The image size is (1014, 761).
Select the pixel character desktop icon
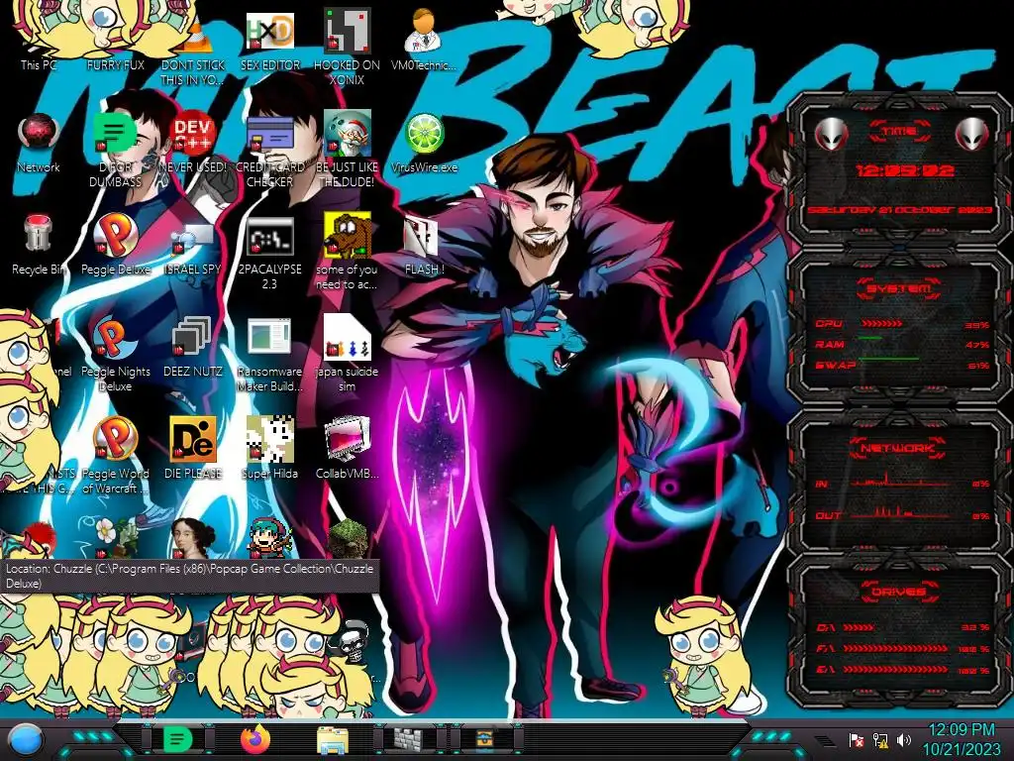269,538
